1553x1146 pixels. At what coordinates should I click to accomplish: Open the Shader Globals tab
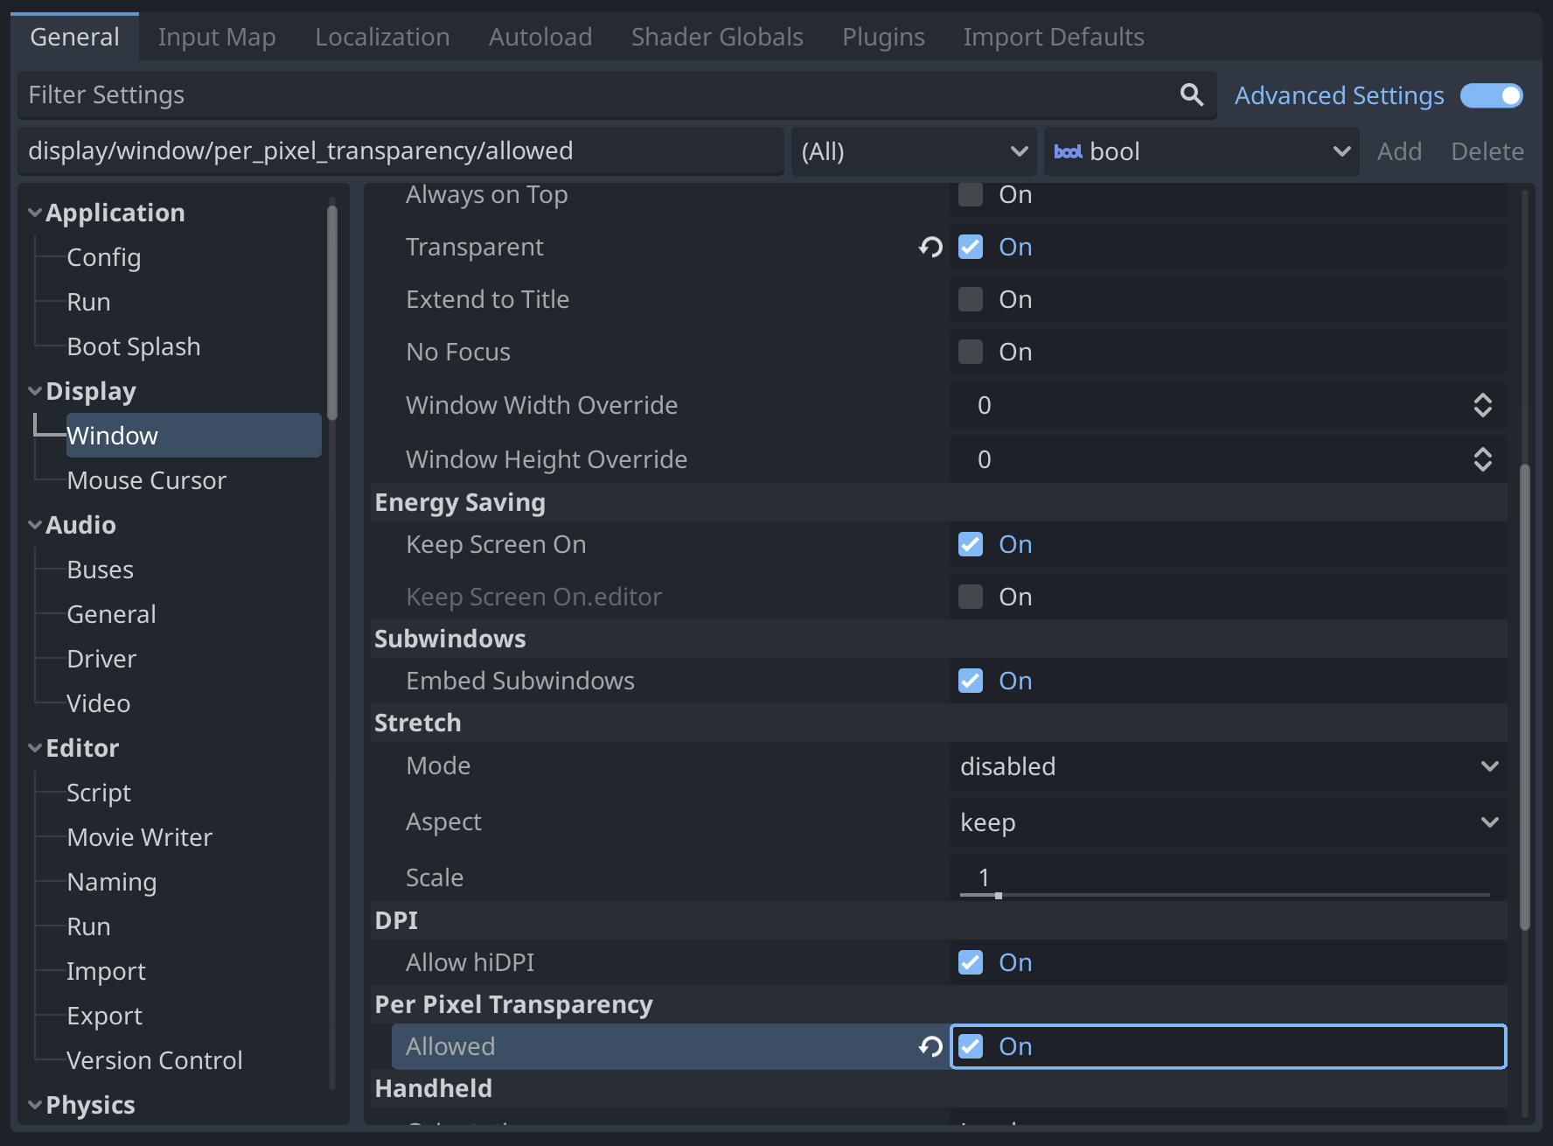(x=715, y=37)
